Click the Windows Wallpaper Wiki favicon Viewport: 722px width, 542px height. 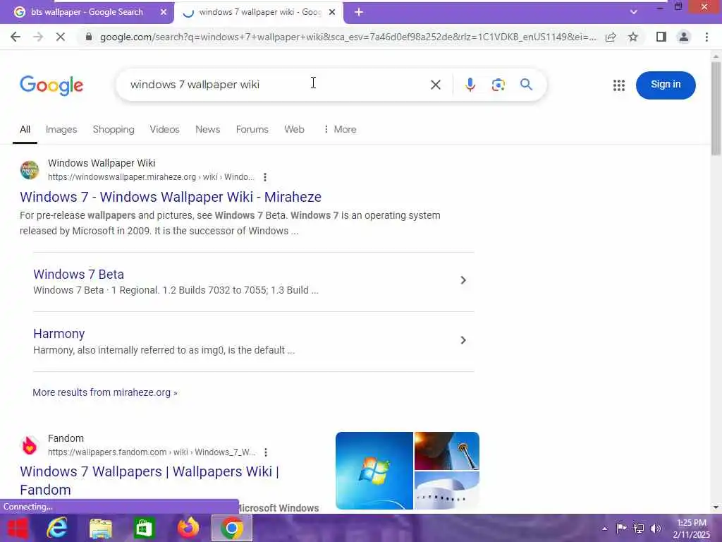(x=30, y=169)
